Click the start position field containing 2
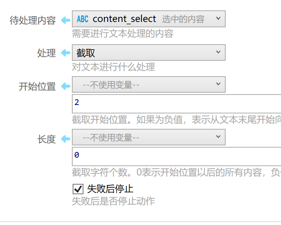Viewport: 281px width, 225px height. [176, 104]
